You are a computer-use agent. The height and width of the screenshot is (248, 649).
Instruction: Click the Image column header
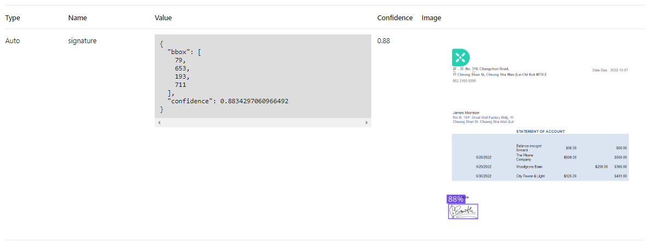click(x=431, y=18)
